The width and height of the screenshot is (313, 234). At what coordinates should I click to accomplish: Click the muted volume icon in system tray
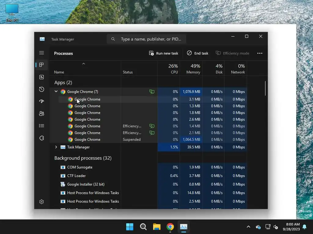tap(276, 227)
